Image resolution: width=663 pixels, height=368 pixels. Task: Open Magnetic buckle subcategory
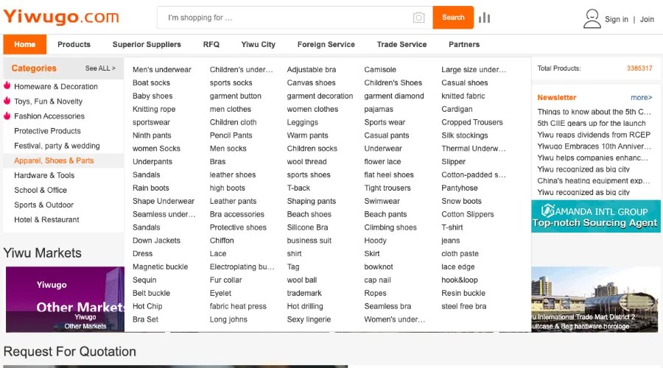click(x=160, y=267)
